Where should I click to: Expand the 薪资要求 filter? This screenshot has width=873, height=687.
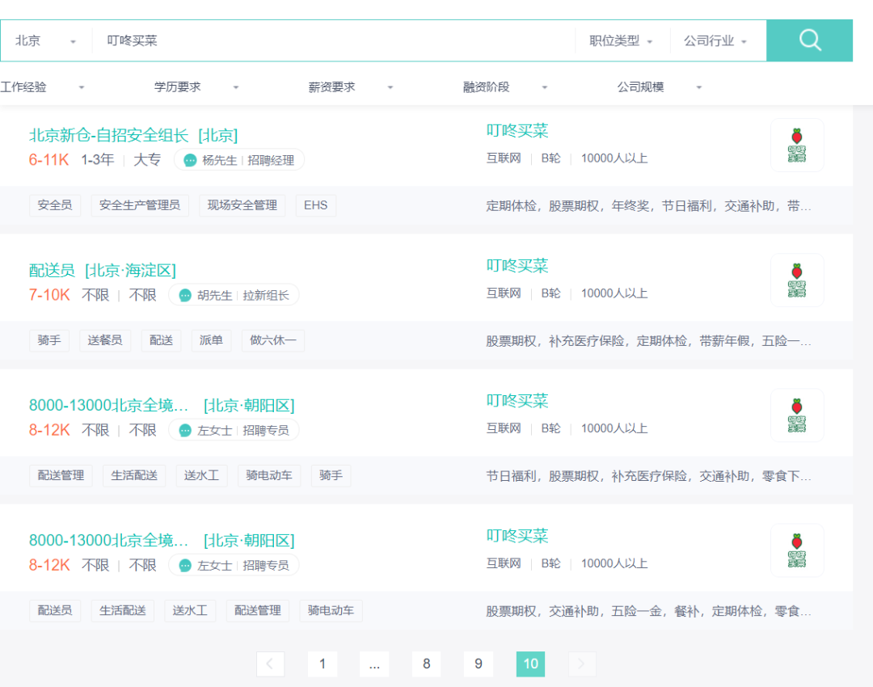[x=351, y=87]
